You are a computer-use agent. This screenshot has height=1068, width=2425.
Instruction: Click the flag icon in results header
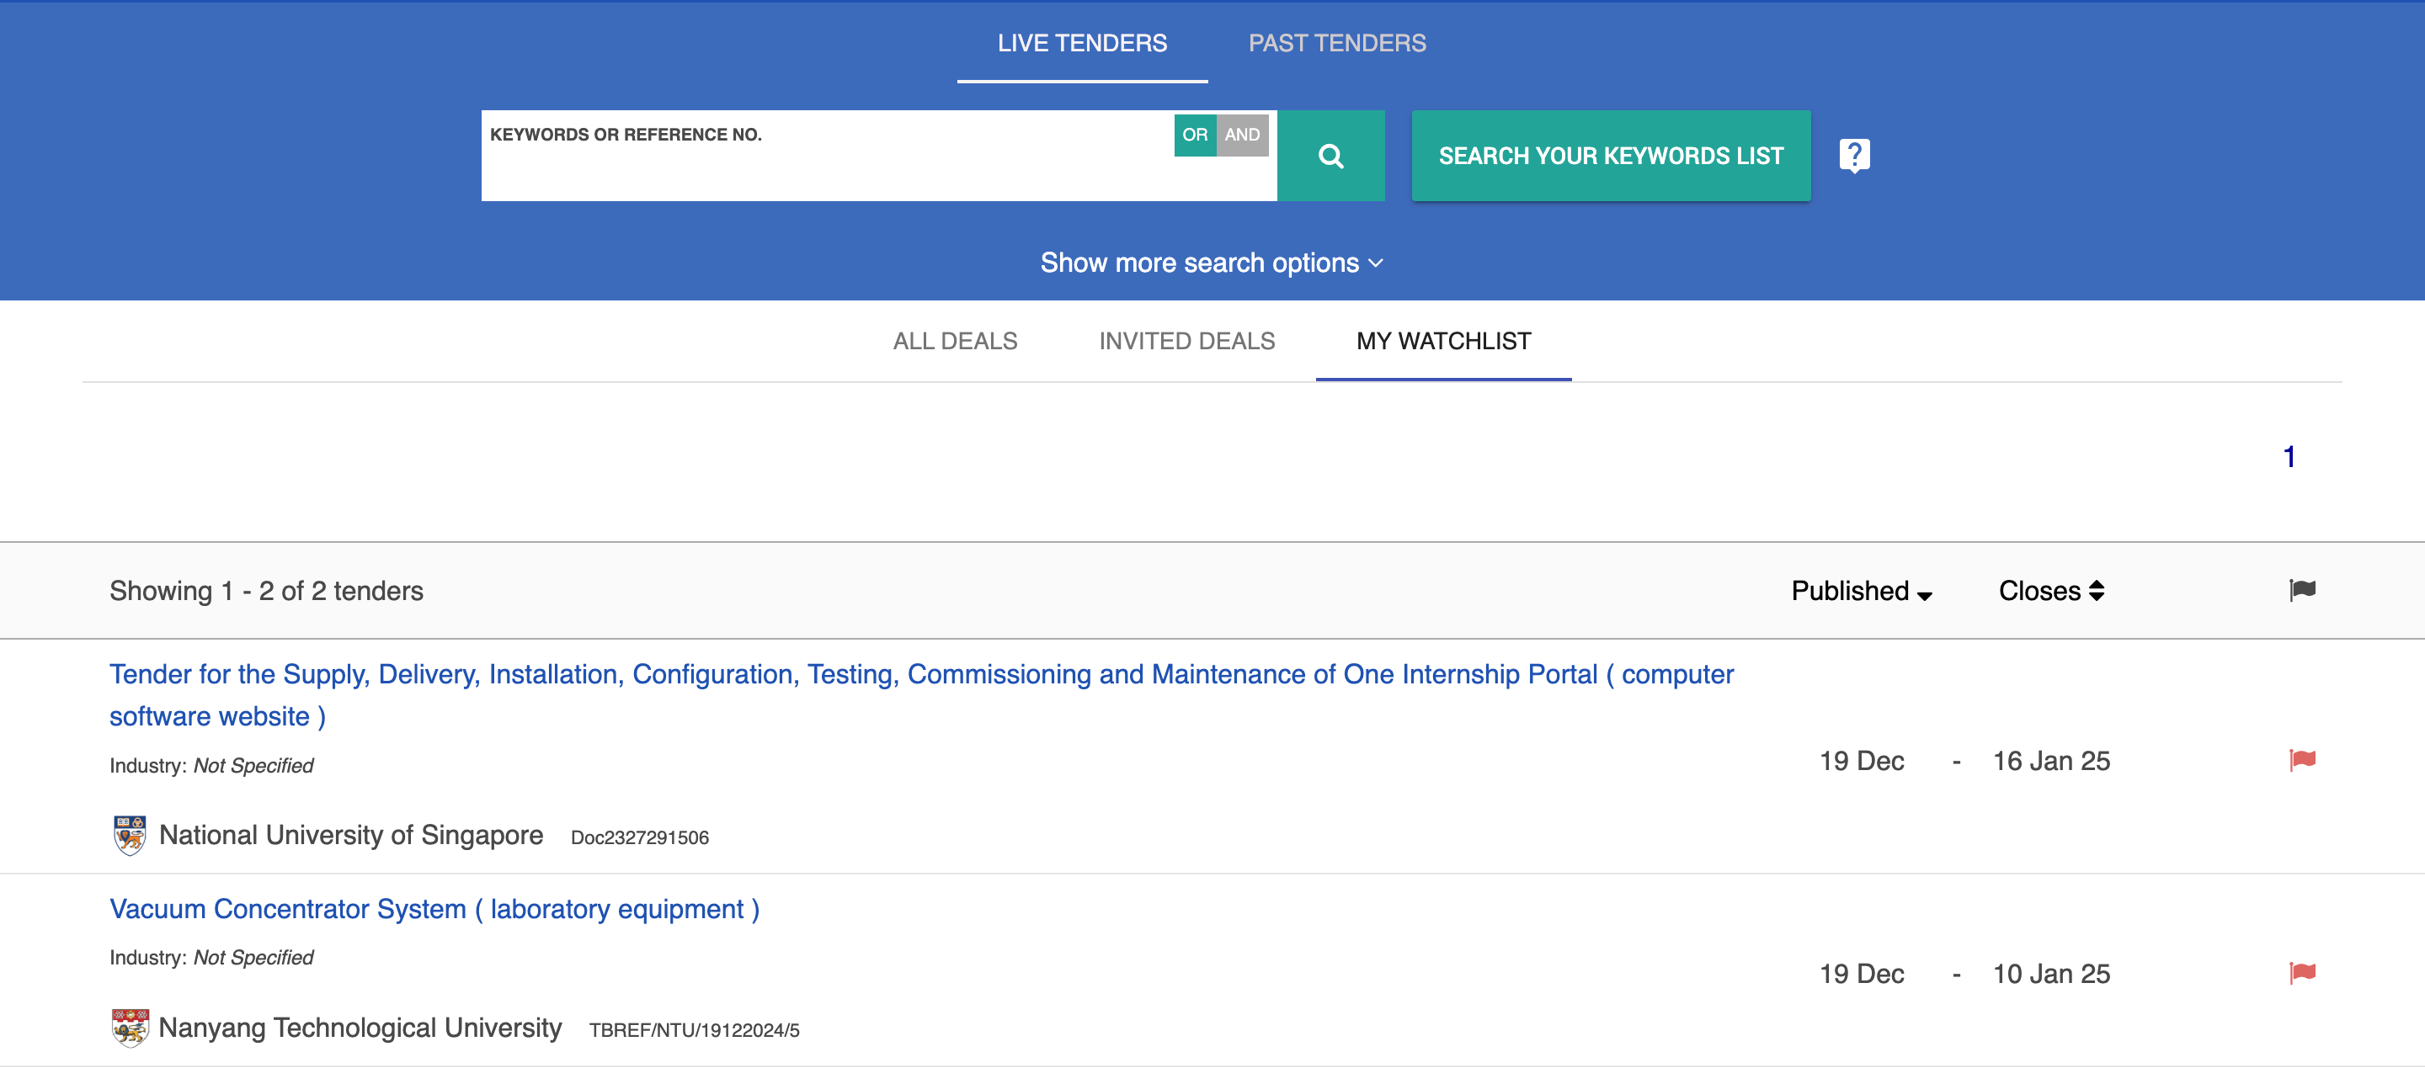click(x=2302, y=590)
